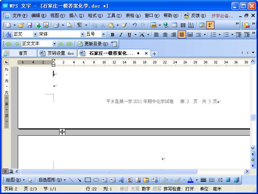Screen dimensions: 258x194
Task: Click the Print icon in toolbar
Action: click(56, 25)
